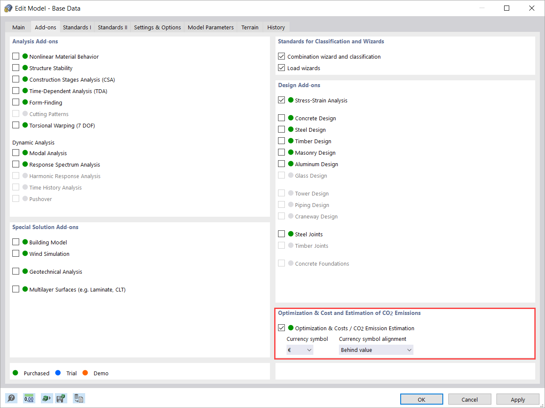545x408 pixels.
Task: Open the Model Parameters tab
Action: tap(210, 27)
